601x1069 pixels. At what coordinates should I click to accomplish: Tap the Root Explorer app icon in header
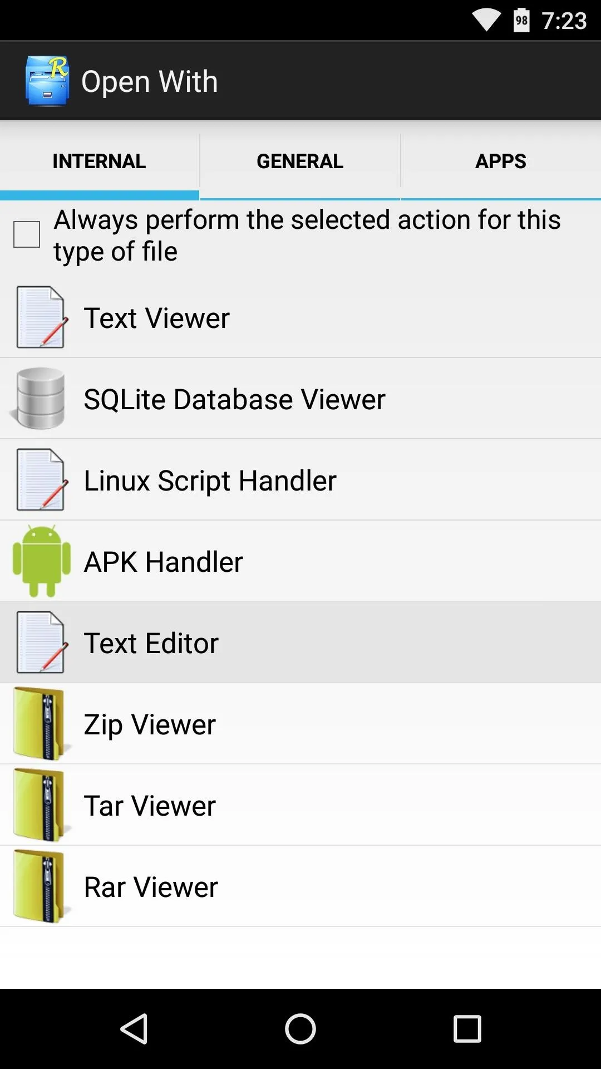(x=47, y=81)
